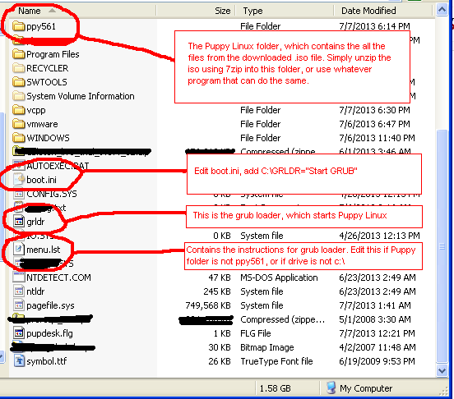Select the vmware folder name
Image resolution: width=454 pixels, height=399 pixels.
pyautogui.click(x=42, y=124)
